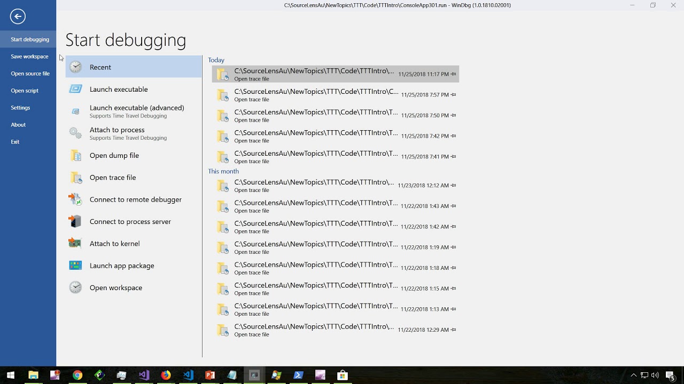
Task: Pin the 11/25/2018 7:50 PM recent entry
Action: click(x=454, y=116)
